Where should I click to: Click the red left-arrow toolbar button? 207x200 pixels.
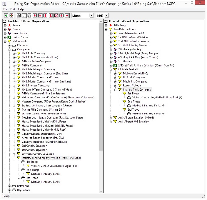pyautogui.click(x=61, y=16)
